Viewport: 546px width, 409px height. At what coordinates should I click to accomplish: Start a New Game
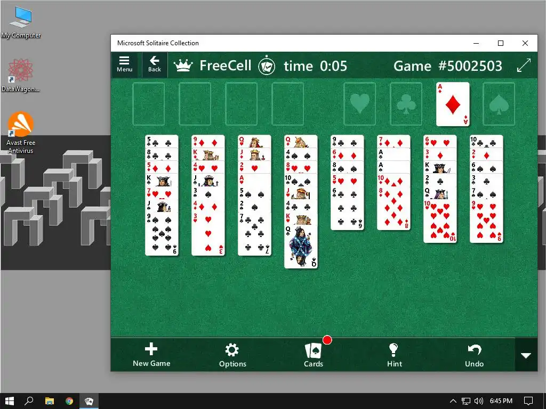pyautogui.click(x=151, y=355)
